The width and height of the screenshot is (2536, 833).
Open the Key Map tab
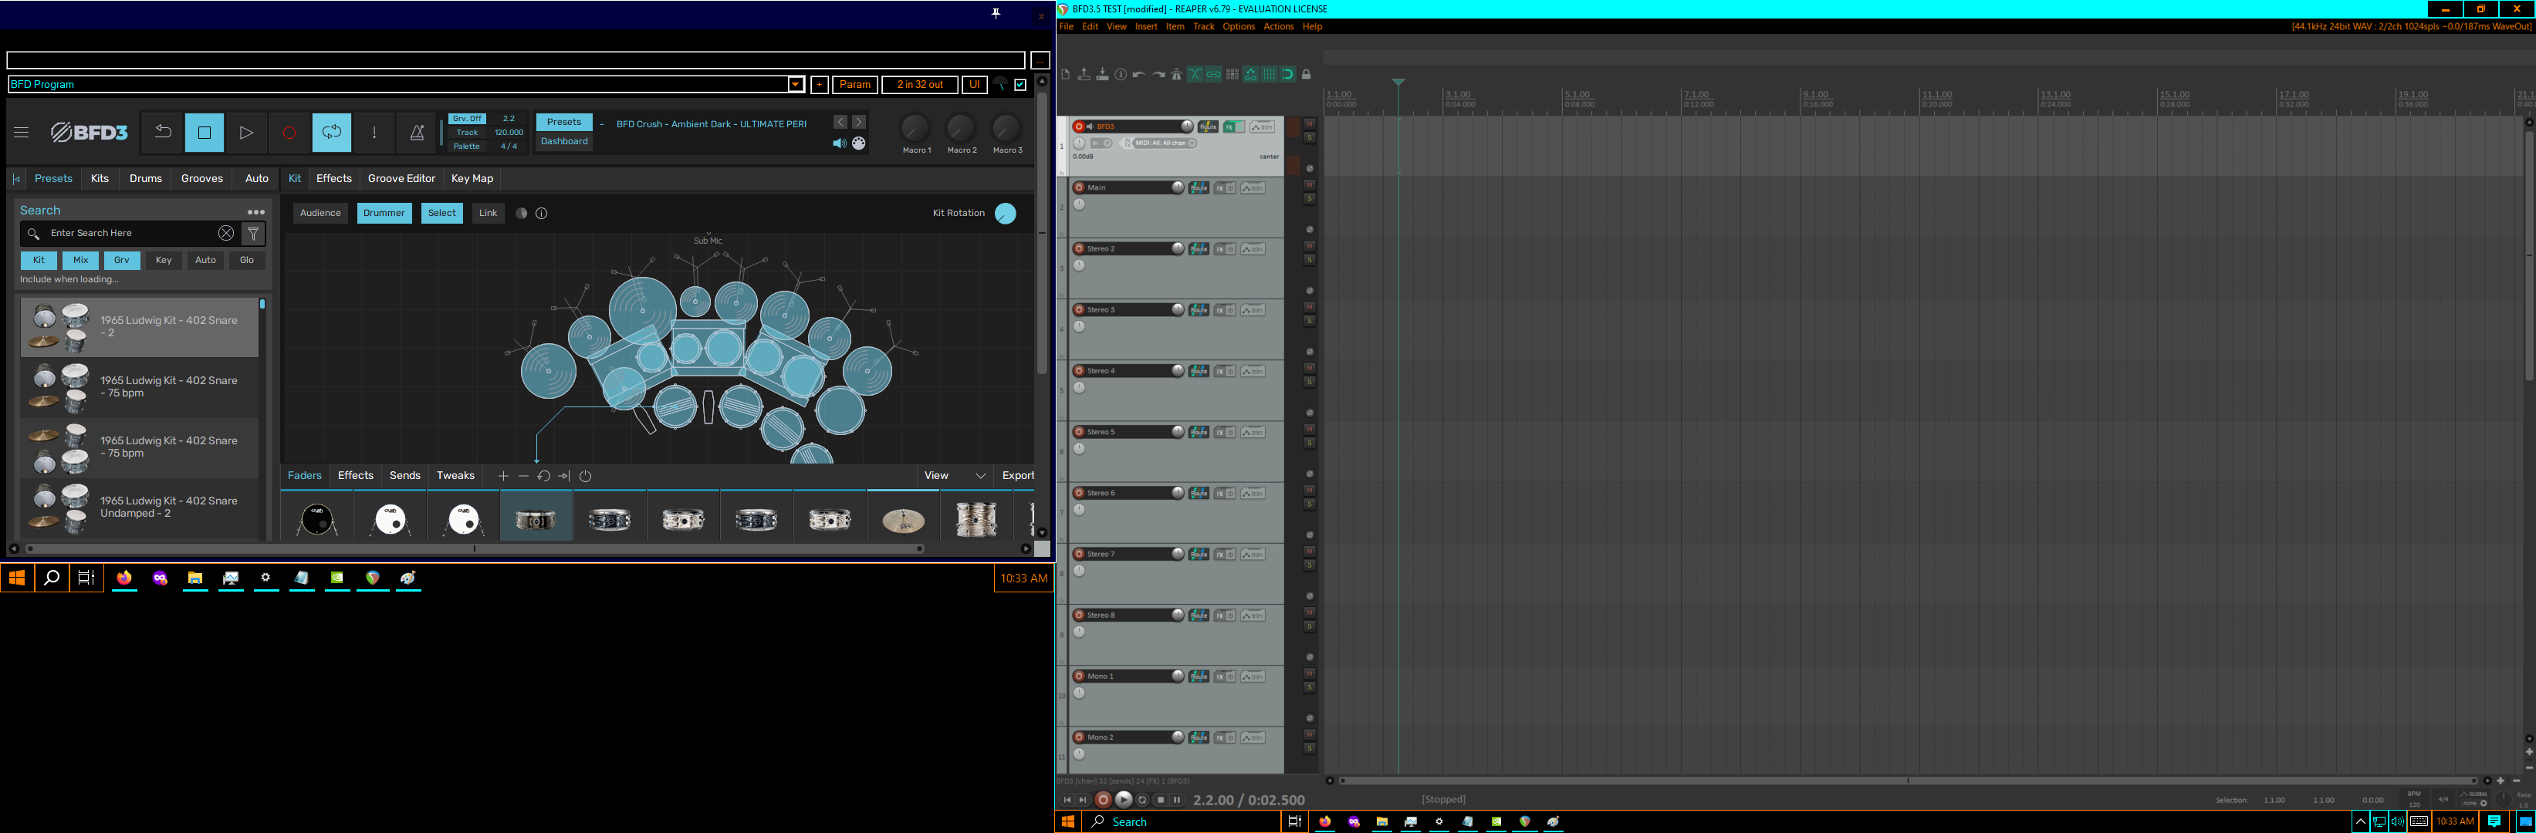click(x=472, y=179)
